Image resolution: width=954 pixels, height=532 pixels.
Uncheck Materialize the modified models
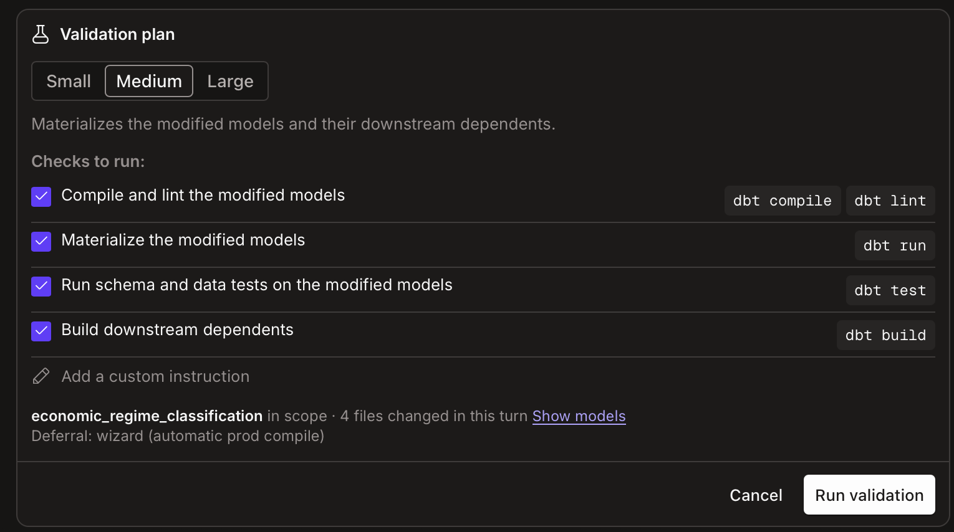coord(41,241)
